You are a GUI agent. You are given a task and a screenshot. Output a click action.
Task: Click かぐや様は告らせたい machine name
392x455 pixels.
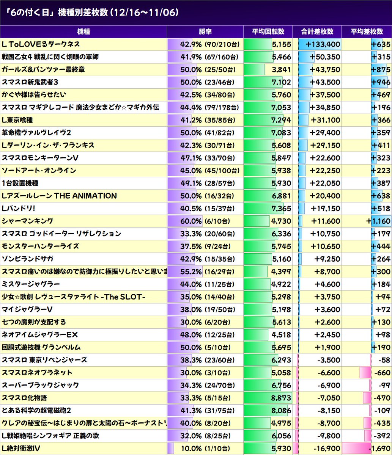tap(34, 95)
